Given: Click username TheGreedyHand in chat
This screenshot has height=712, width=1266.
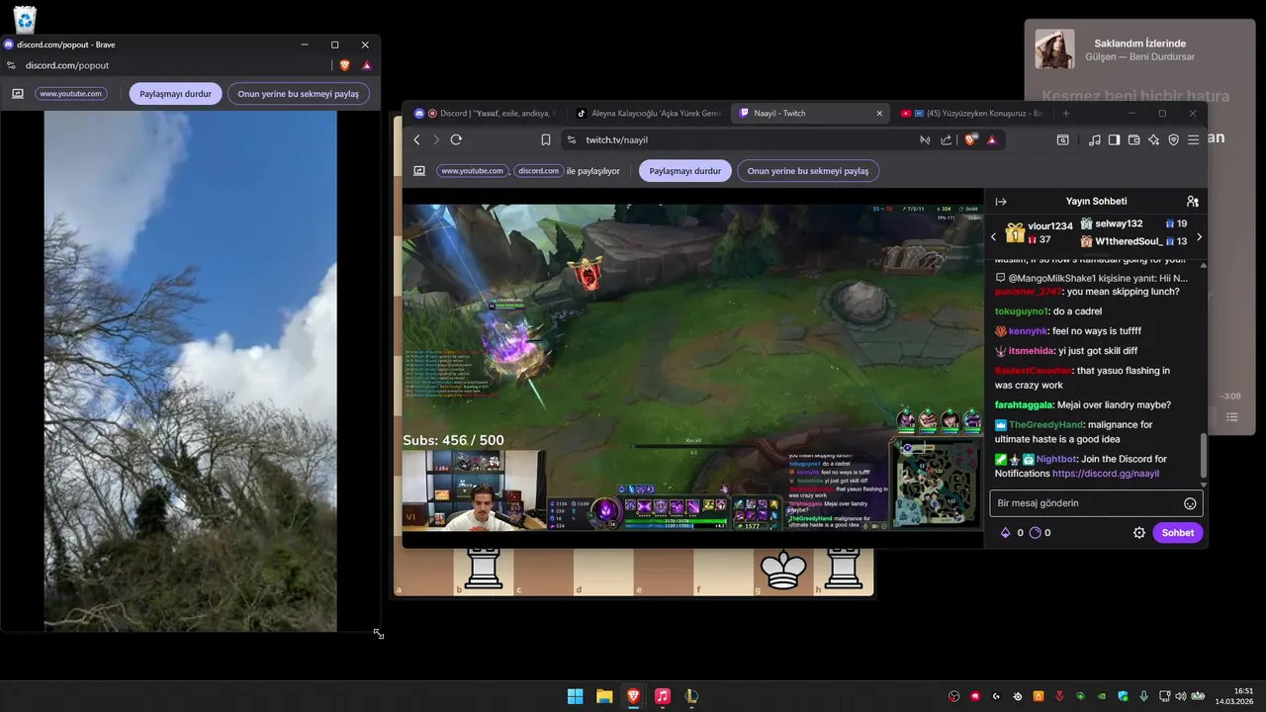Looking at the screenshot, I should point(1045,424).
